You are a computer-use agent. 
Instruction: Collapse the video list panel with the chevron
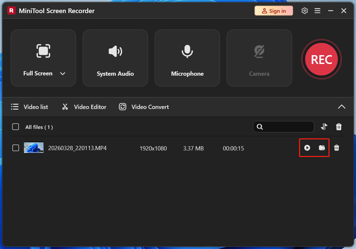coord(342,107)
